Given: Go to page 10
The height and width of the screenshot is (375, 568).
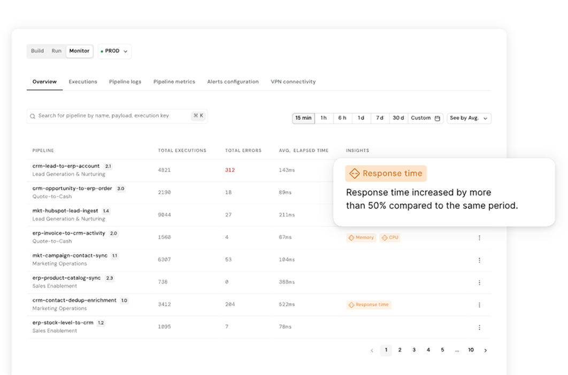Looking at the screenshot, I should coord(471,350).
